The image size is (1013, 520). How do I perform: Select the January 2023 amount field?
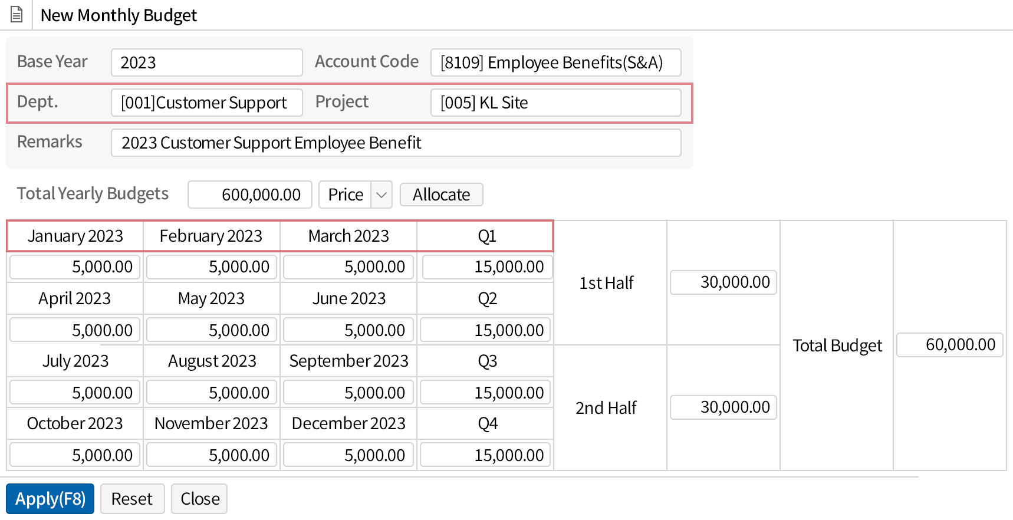[x=75, y=267]
